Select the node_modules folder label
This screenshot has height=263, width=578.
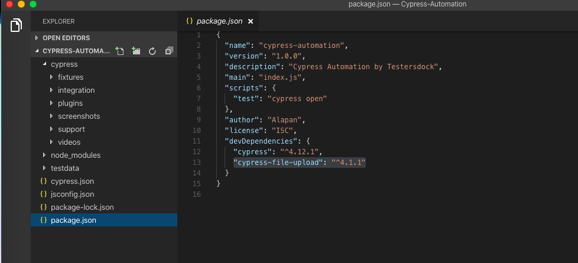pyautogui.click(x=76, y=155)
